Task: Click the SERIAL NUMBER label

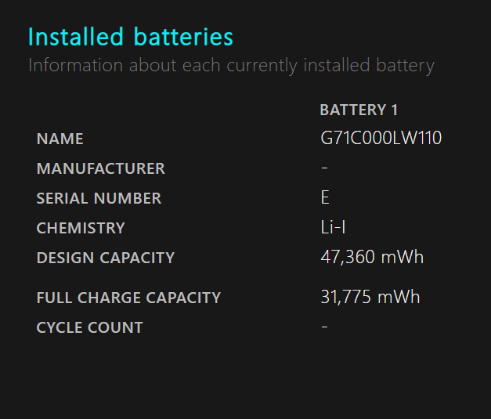Action: [x=99, y=198]
